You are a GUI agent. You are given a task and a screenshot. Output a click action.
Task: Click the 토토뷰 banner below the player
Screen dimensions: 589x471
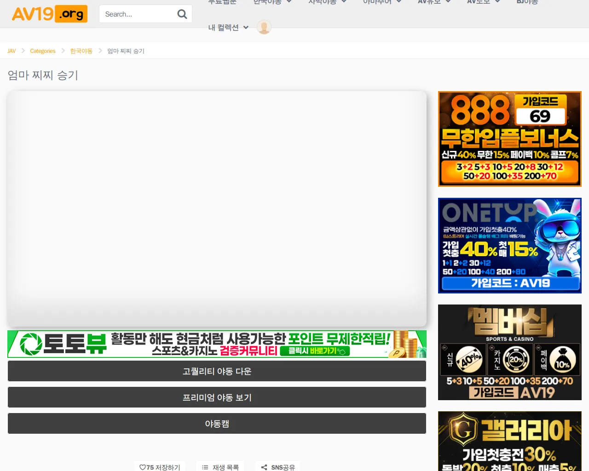click(217, 344)
